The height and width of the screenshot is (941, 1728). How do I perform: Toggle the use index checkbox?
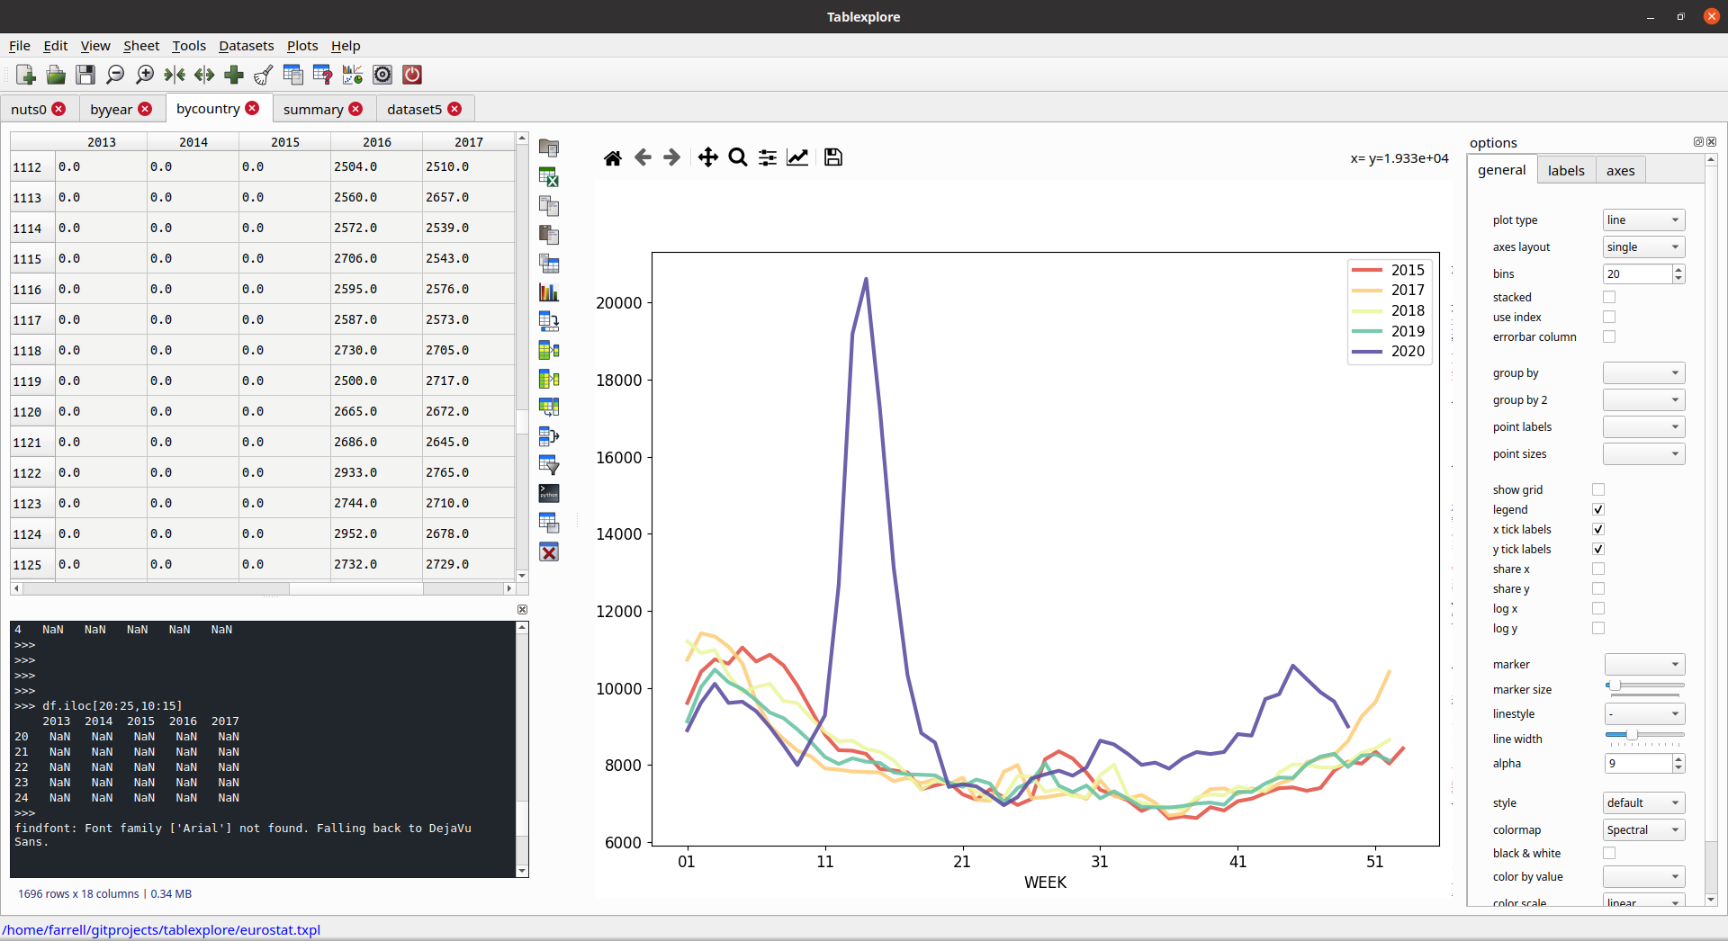[1609, 317]
